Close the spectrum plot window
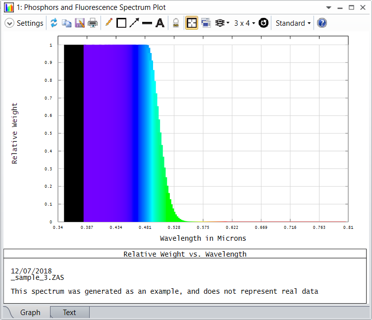 click(363, 7)
